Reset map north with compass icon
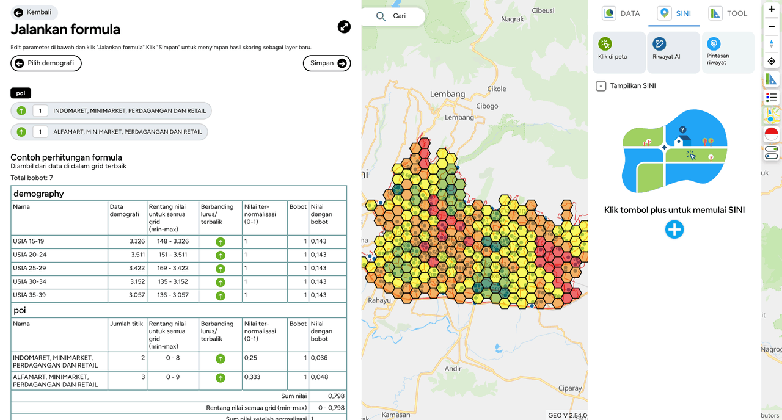 coord(772,44)
